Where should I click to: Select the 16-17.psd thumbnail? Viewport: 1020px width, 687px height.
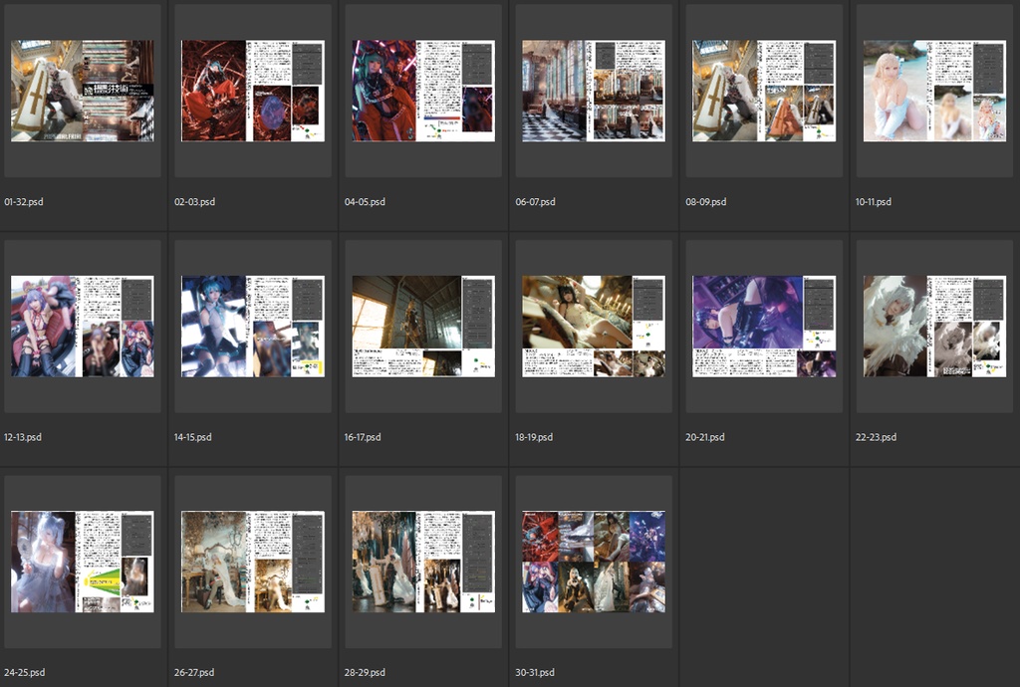(x=423, y=327)
